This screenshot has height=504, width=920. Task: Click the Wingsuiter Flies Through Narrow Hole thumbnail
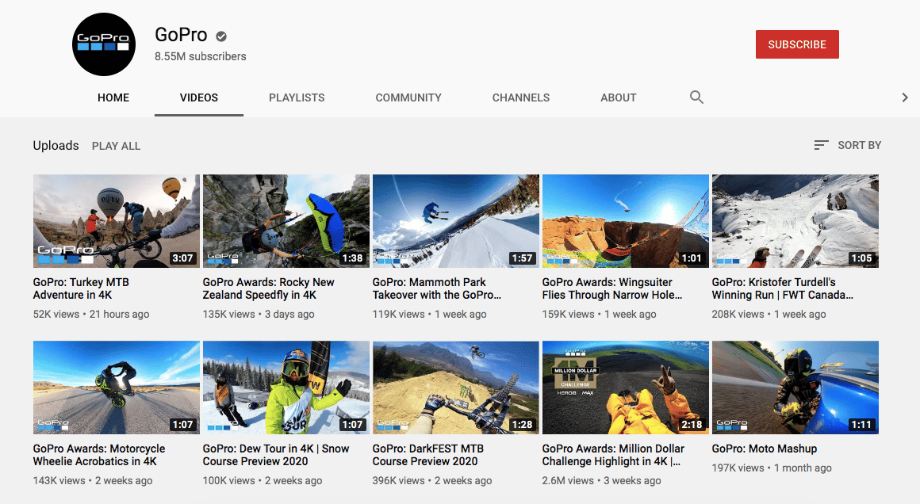click(x=625, y=221)
